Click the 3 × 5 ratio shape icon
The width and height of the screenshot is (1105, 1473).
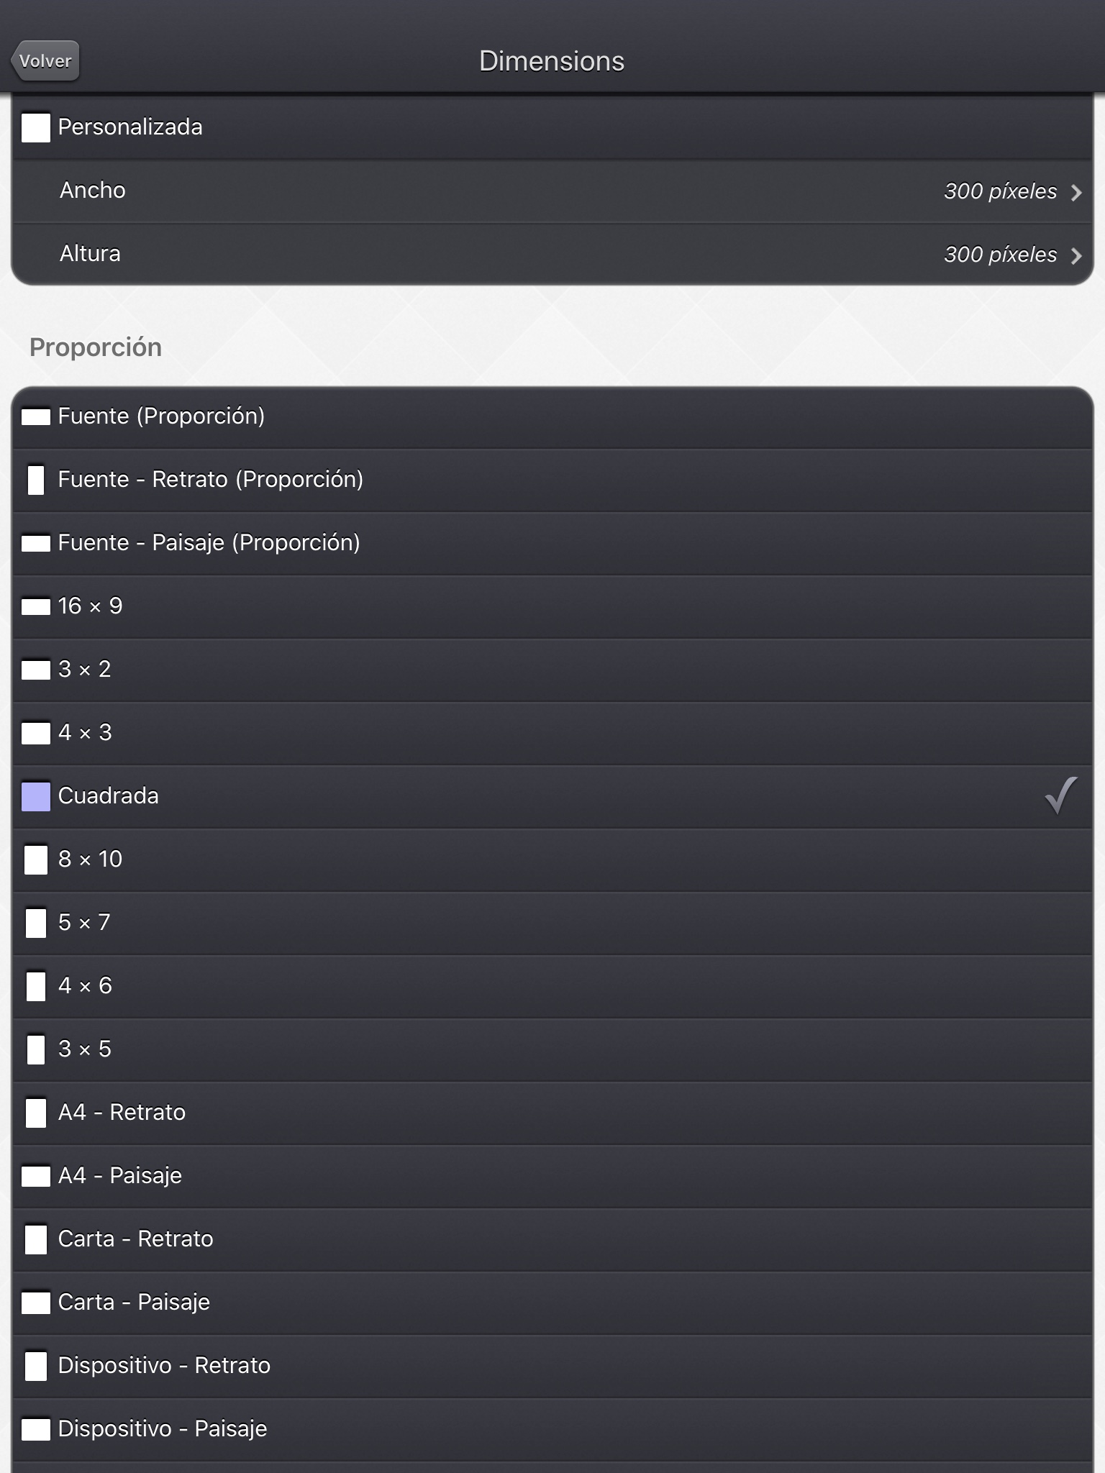tap(36, 1049)
